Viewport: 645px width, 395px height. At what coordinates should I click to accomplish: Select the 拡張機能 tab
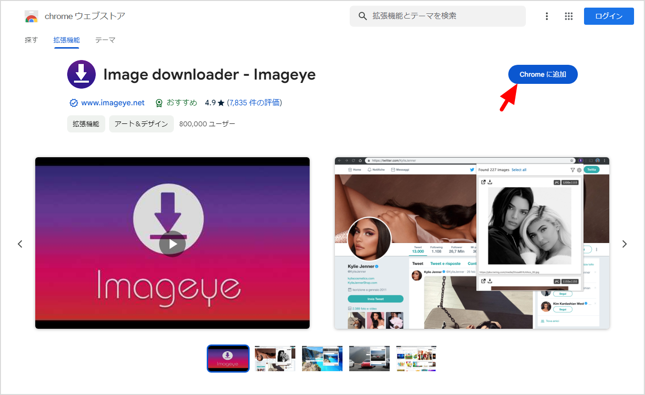(x=67, y=40)
